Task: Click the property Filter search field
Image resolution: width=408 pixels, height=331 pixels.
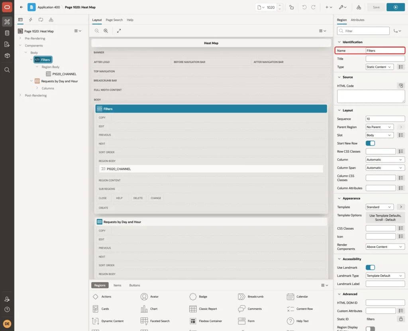Action: [363, 31]
